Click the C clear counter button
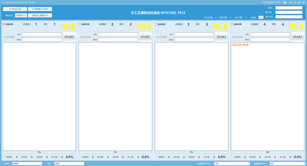Image resolution: width=307 pixels, height=166 pixels. click(261, 17)
